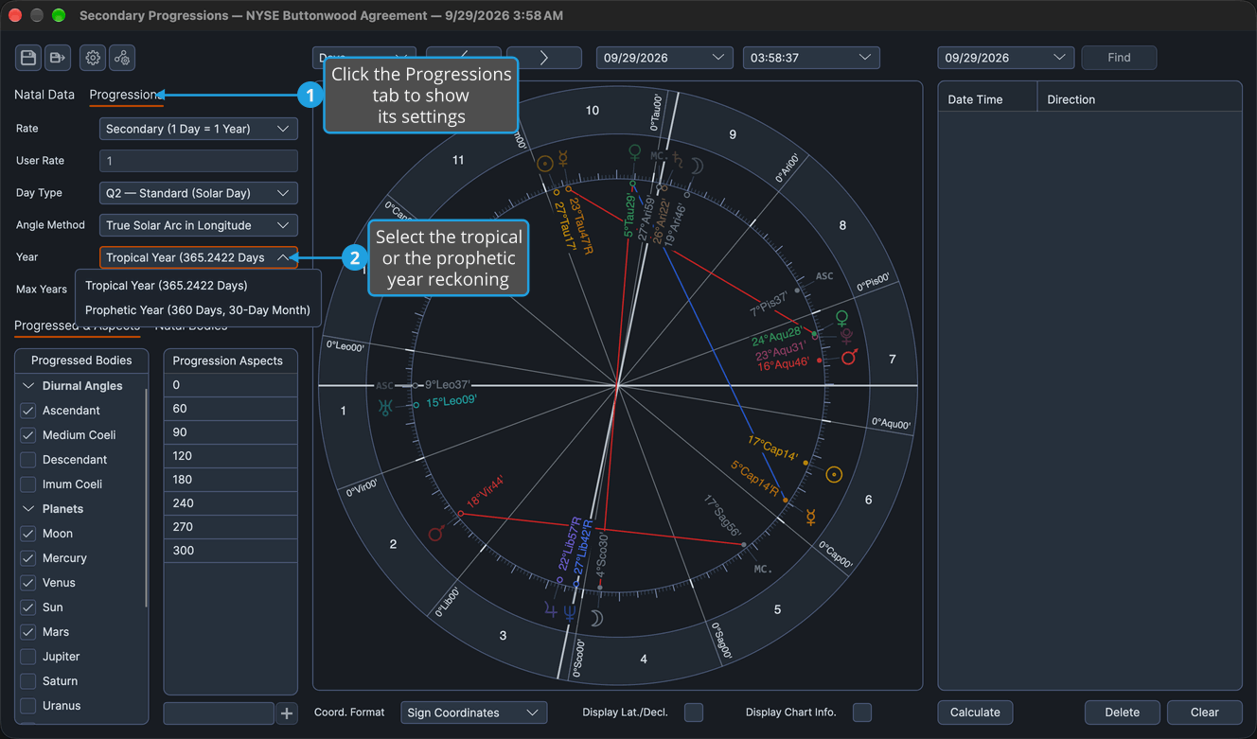Viewport: 1257px width, 739px height.
Task: Click the orange Sun glyph near Capricorn
Action: point(834,474)
